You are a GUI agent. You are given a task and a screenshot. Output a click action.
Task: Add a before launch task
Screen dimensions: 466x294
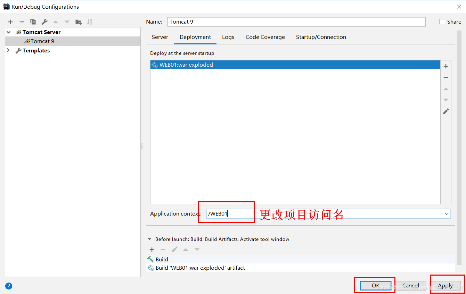click(152, 250)
